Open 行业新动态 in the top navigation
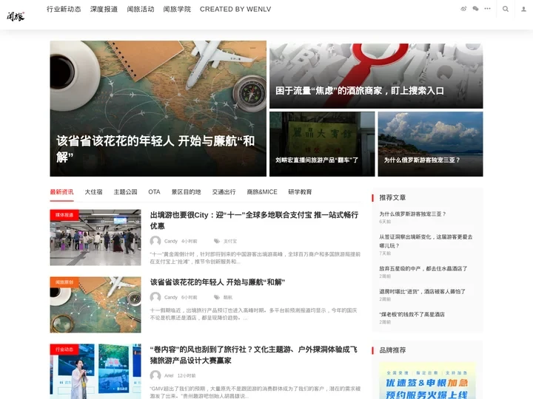This screenshot has width=533, height=399. pyautogui.click(x=64, y=9)
